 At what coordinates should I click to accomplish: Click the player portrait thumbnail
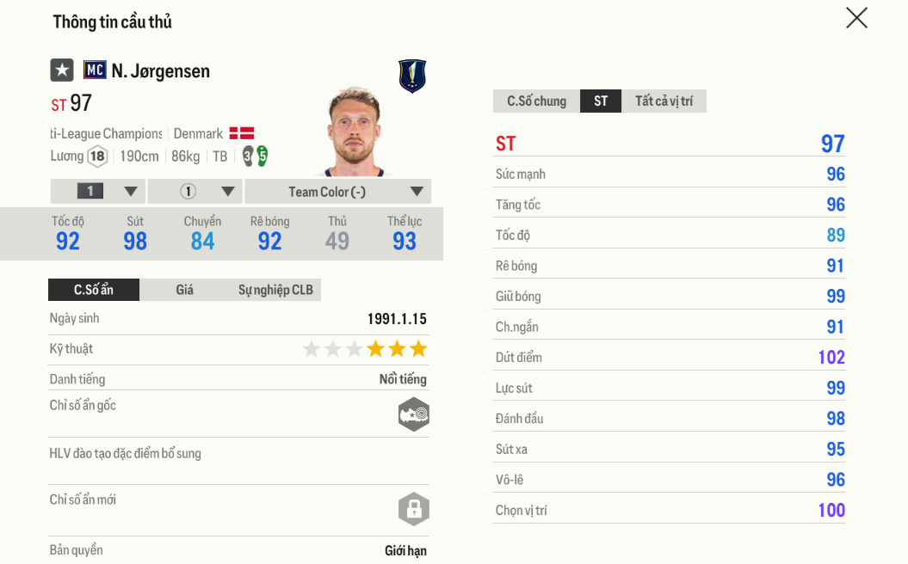coord(353,131)
